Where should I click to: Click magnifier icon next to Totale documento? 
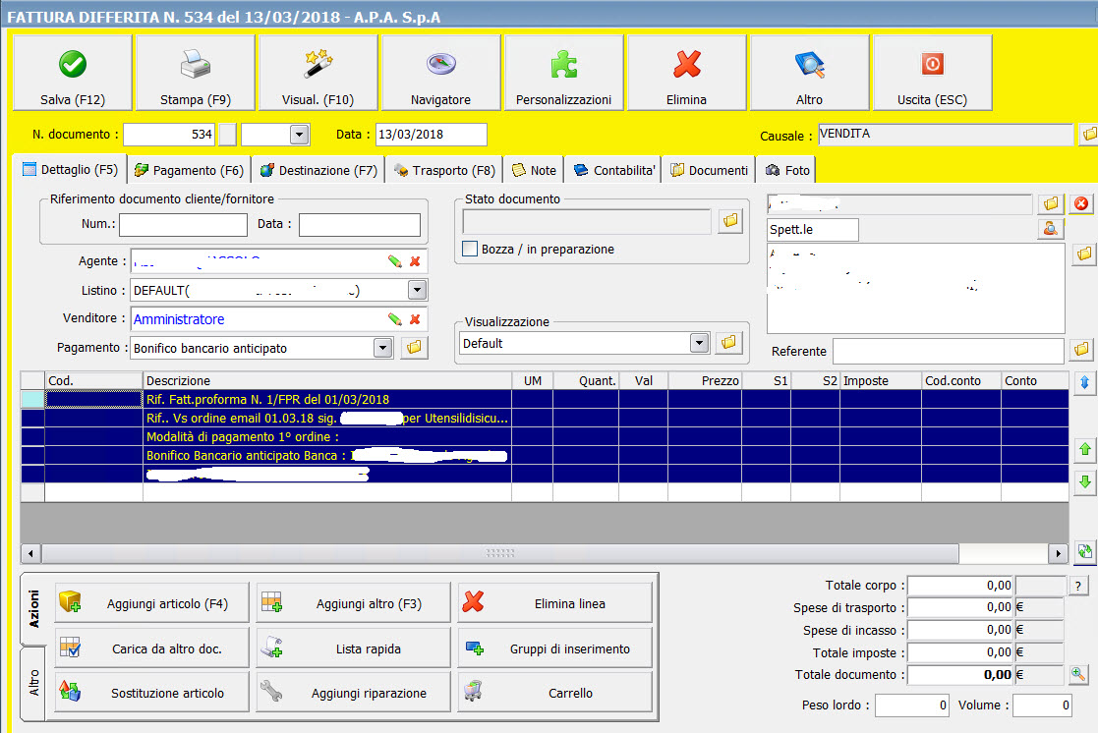pyautogui.click(x=1078, y=675)
